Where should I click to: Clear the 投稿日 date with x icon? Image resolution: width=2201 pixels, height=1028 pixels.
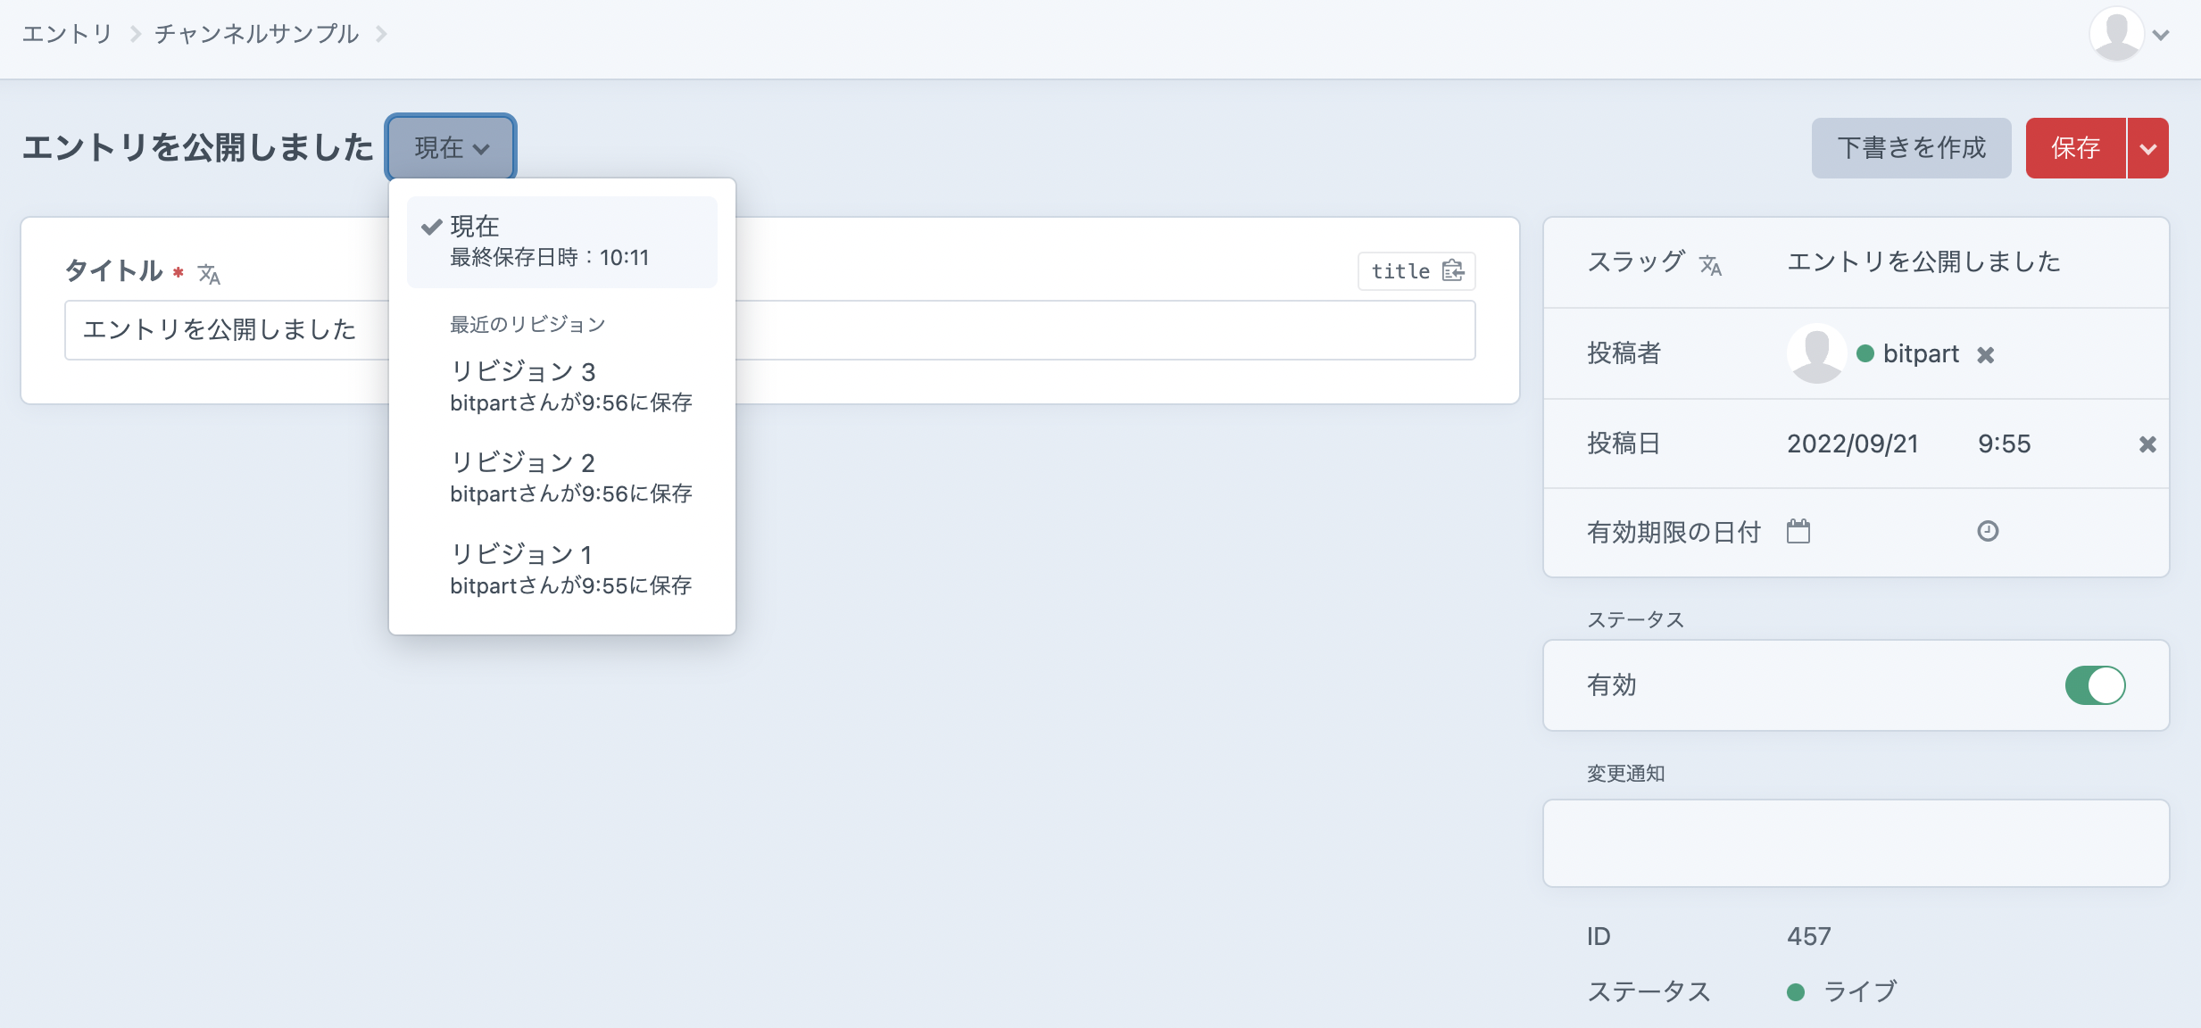tap(2147, 444)
